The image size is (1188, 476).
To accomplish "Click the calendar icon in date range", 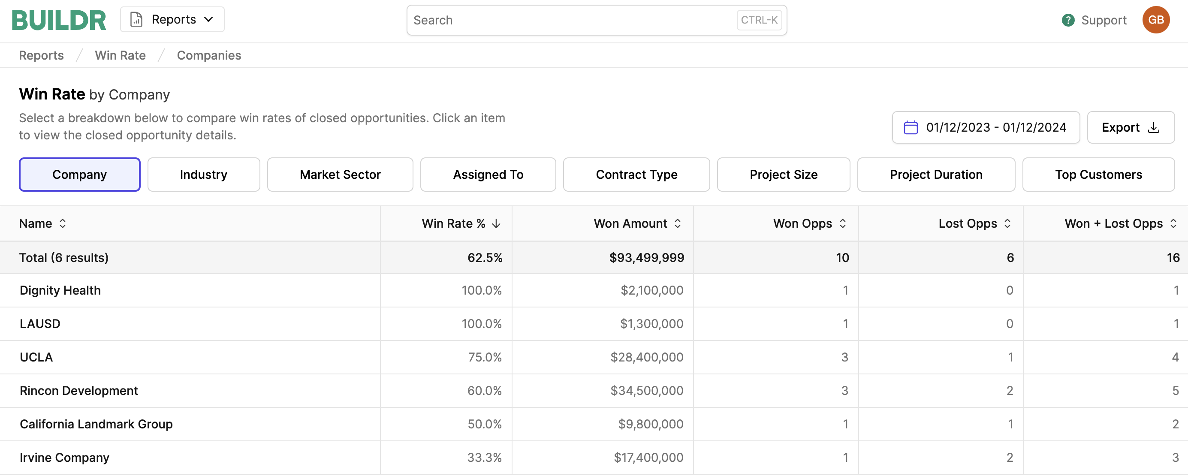I will [911, 127].
